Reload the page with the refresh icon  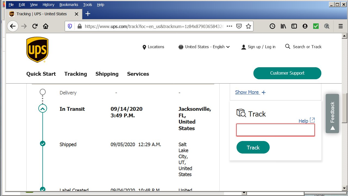click(35, 26)
